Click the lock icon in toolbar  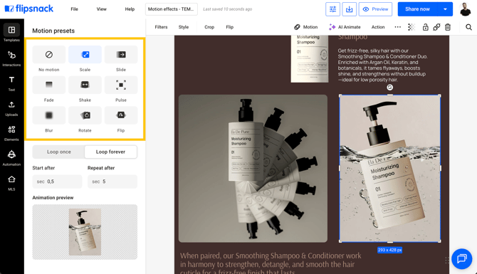[x=425, y=27]
